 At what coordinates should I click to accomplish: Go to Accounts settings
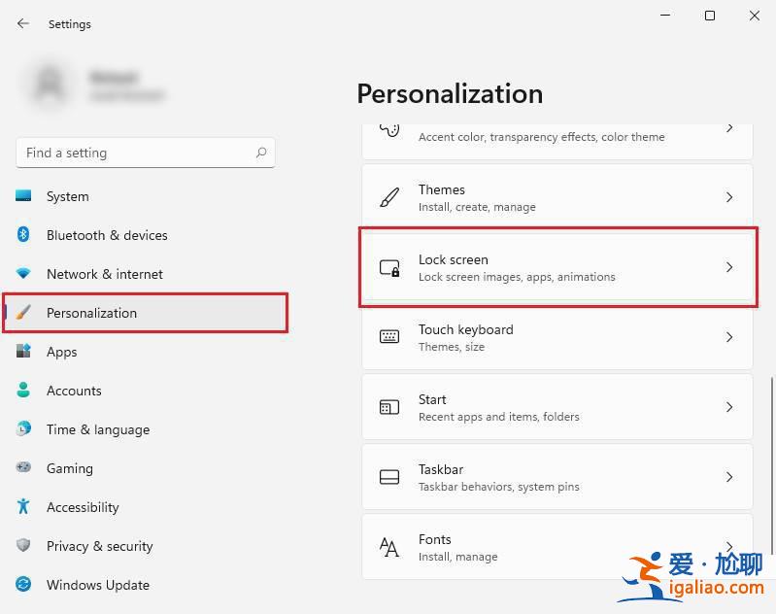pyautogui.click(x=74, y=391)
